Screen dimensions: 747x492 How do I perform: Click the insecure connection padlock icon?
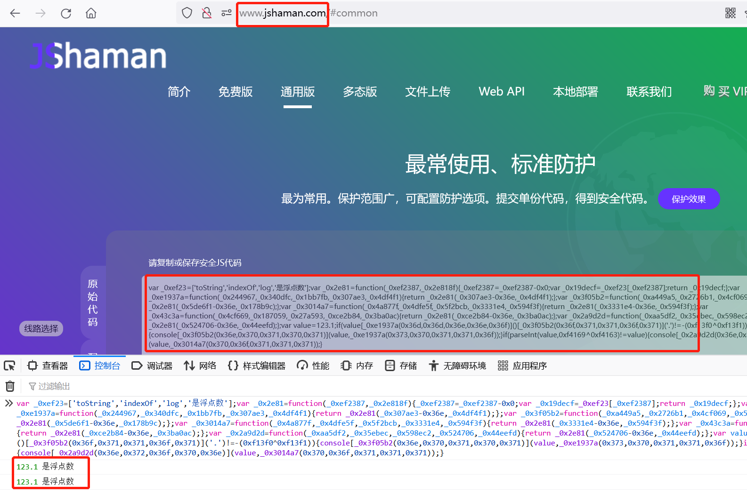[207, 13]
